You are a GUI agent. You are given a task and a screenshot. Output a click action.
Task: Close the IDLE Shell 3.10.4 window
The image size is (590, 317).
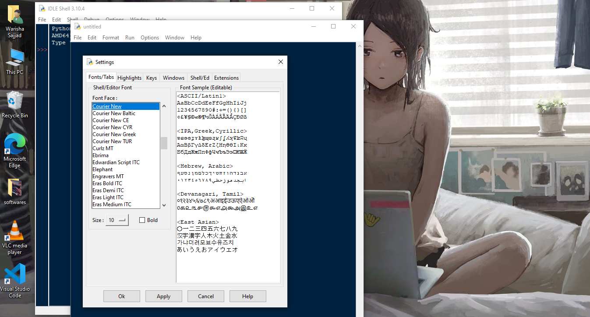click(x=332, y=8)
